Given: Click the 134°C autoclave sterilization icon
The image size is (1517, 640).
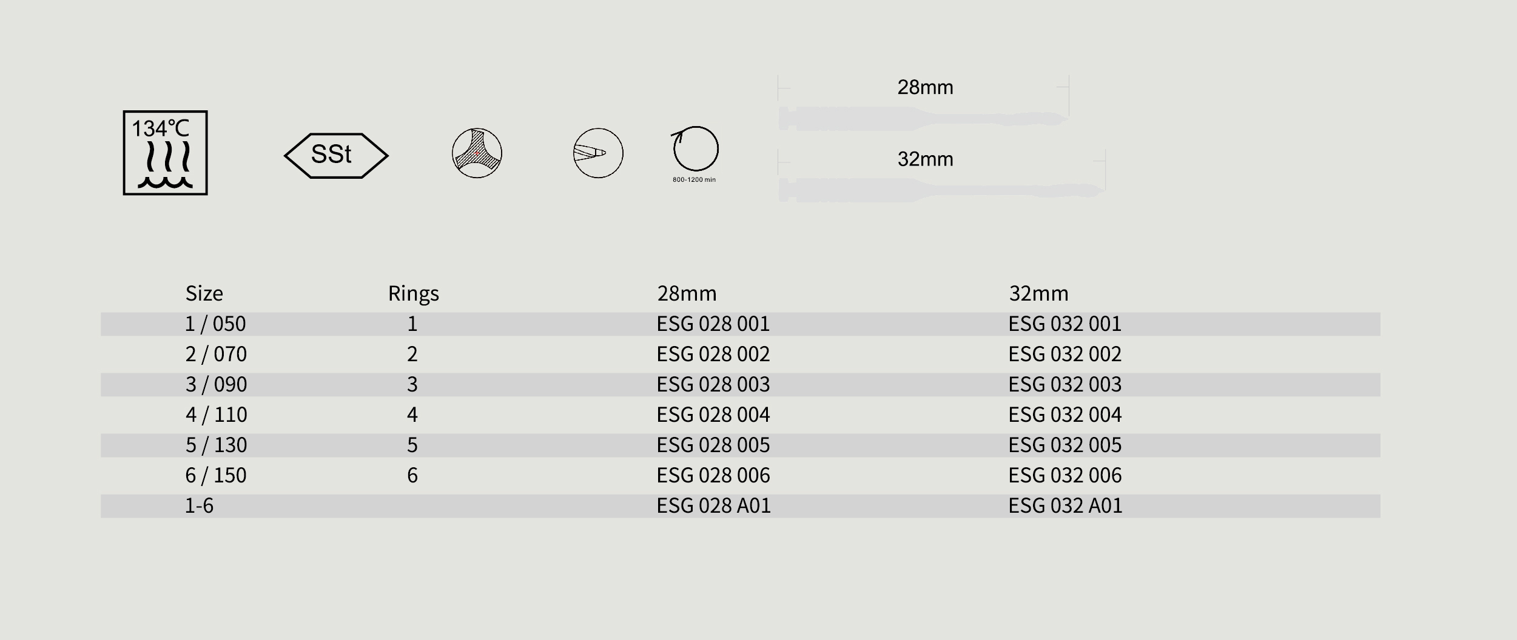Looking at the screenshot, I should pyautogui.click(x=165, y=153).
